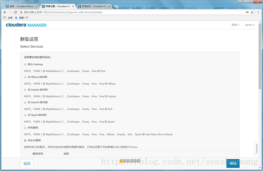263x171 pixels.
Task: Select the Core with Spark radio option
Action: (x=25, y=115)
